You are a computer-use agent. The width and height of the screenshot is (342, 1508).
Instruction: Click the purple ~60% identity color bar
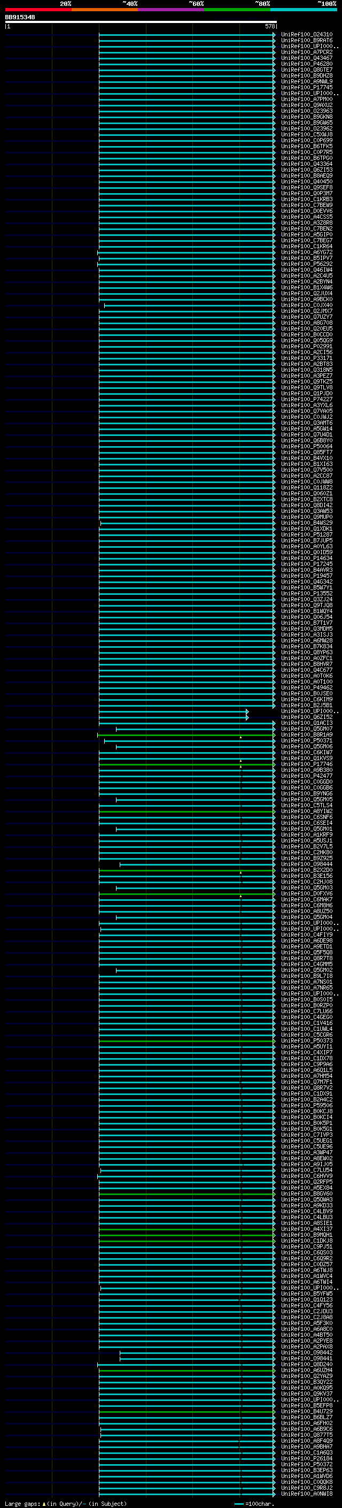[x=172, y=10]
